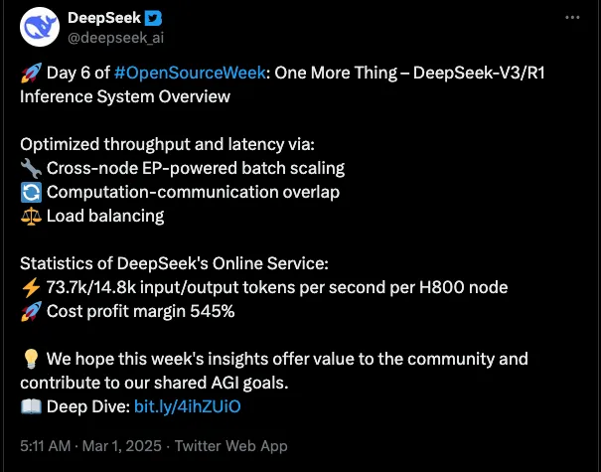The width and height of the screenshot is (601, 472).
Task: Open the bit.ly/4ihZUiO Deep Dive link
Action: pyautogui.click(x=188, y=406)
